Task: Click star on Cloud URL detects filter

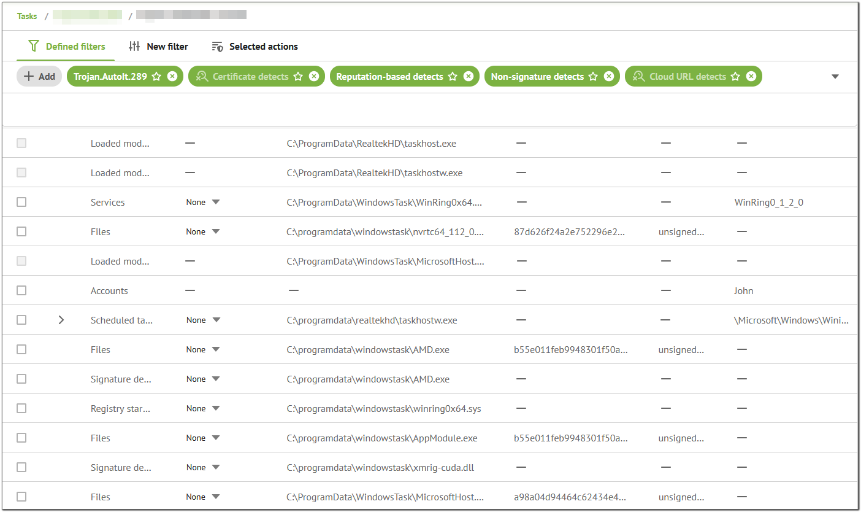Action: [735, 77]
